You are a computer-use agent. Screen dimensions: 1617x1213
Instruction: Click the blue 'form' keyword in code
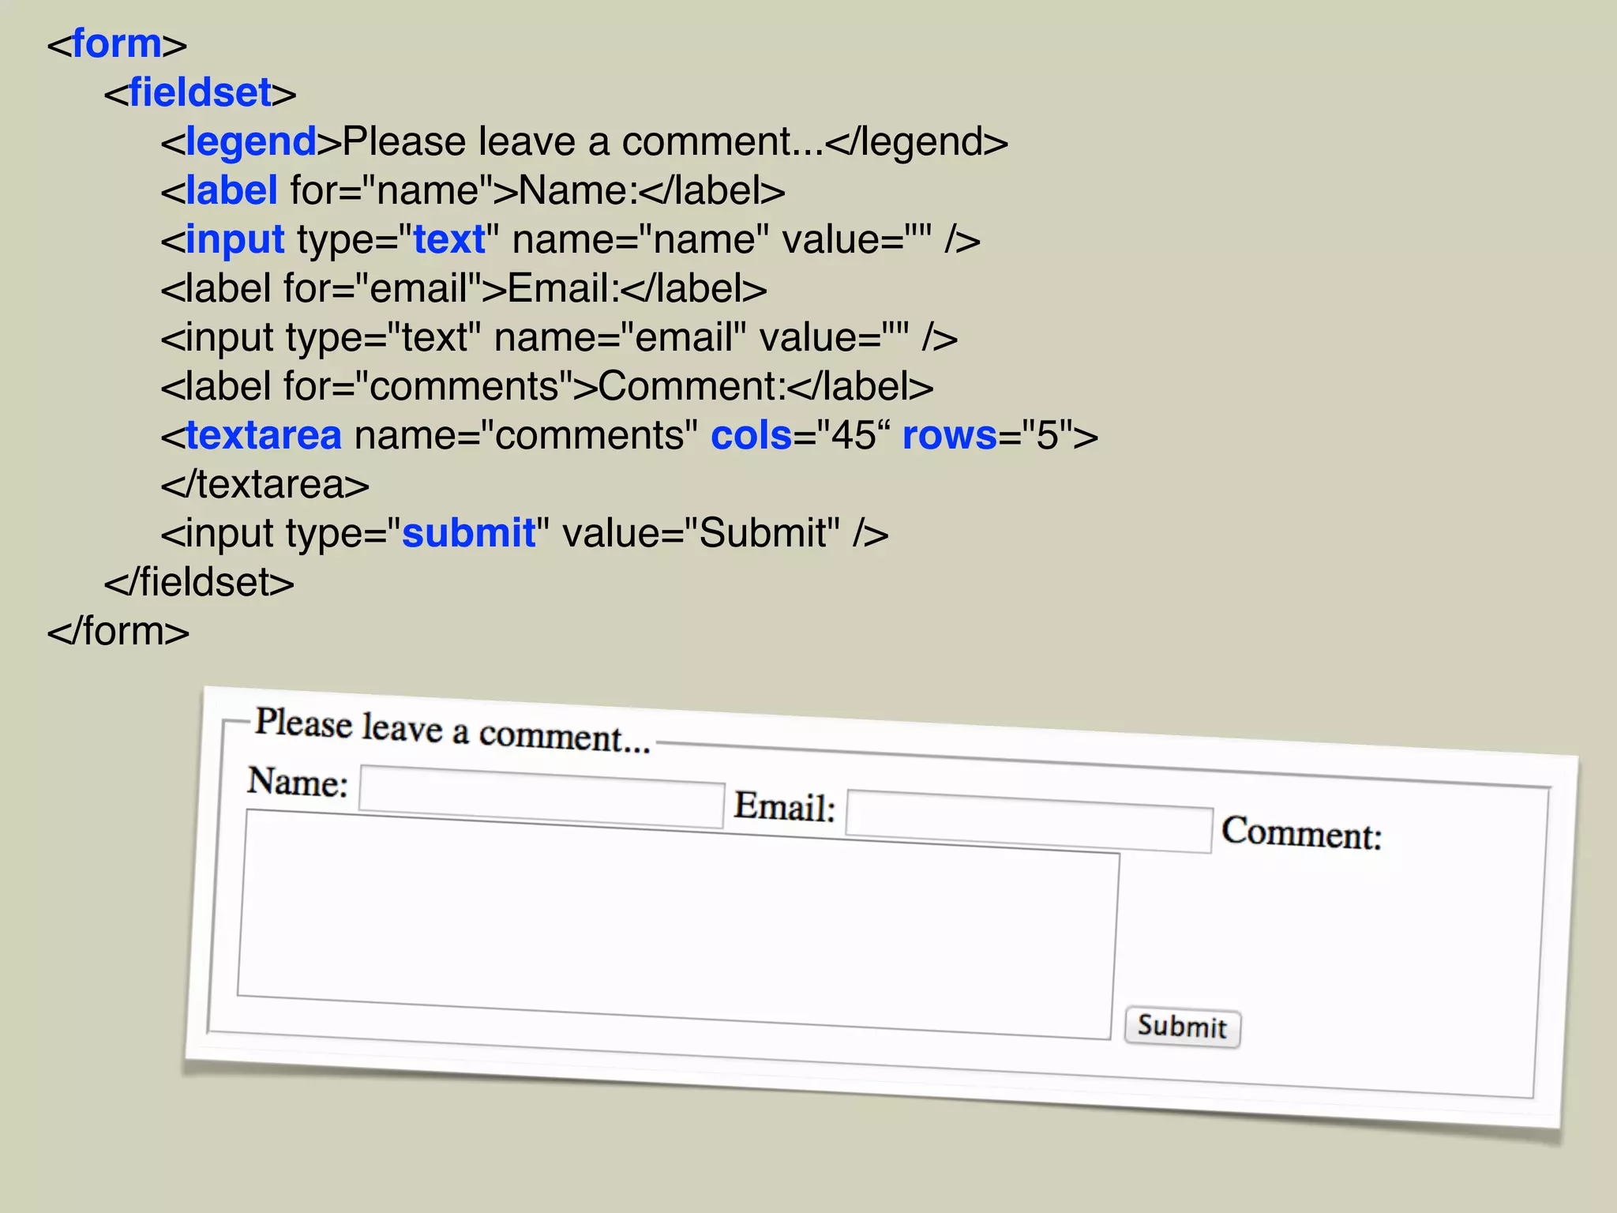(117, 43)
